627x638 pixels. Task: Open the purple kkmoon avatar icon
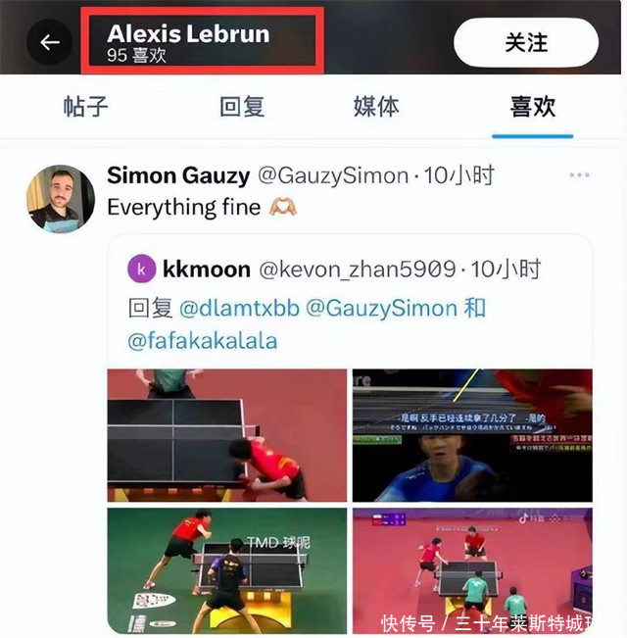(x=141, y=269)
